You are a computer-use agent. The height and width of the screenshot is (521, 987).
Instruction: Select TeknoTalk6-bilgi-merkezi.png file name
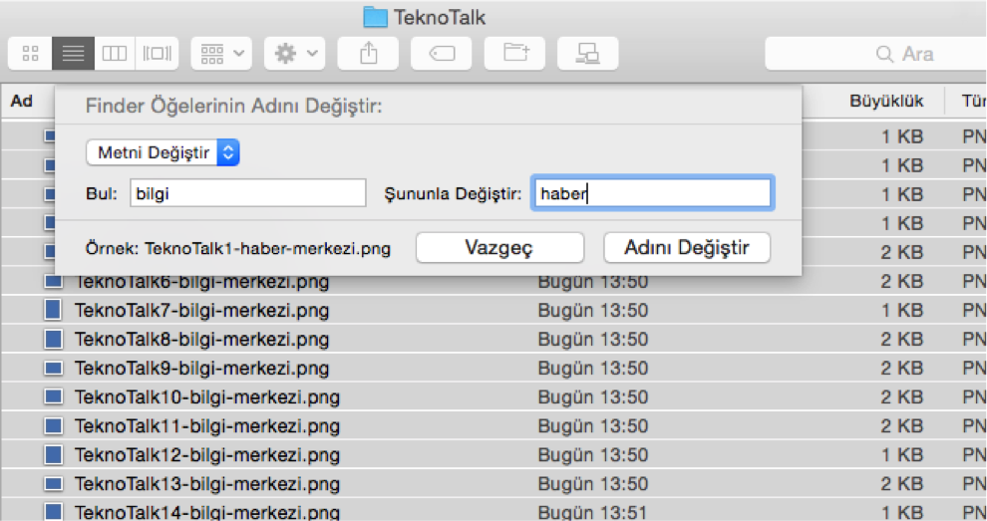(201, 281)
